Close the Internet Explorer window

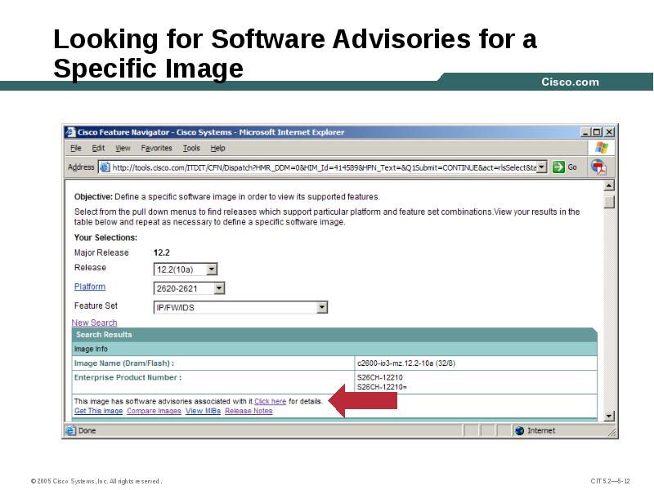609,132
